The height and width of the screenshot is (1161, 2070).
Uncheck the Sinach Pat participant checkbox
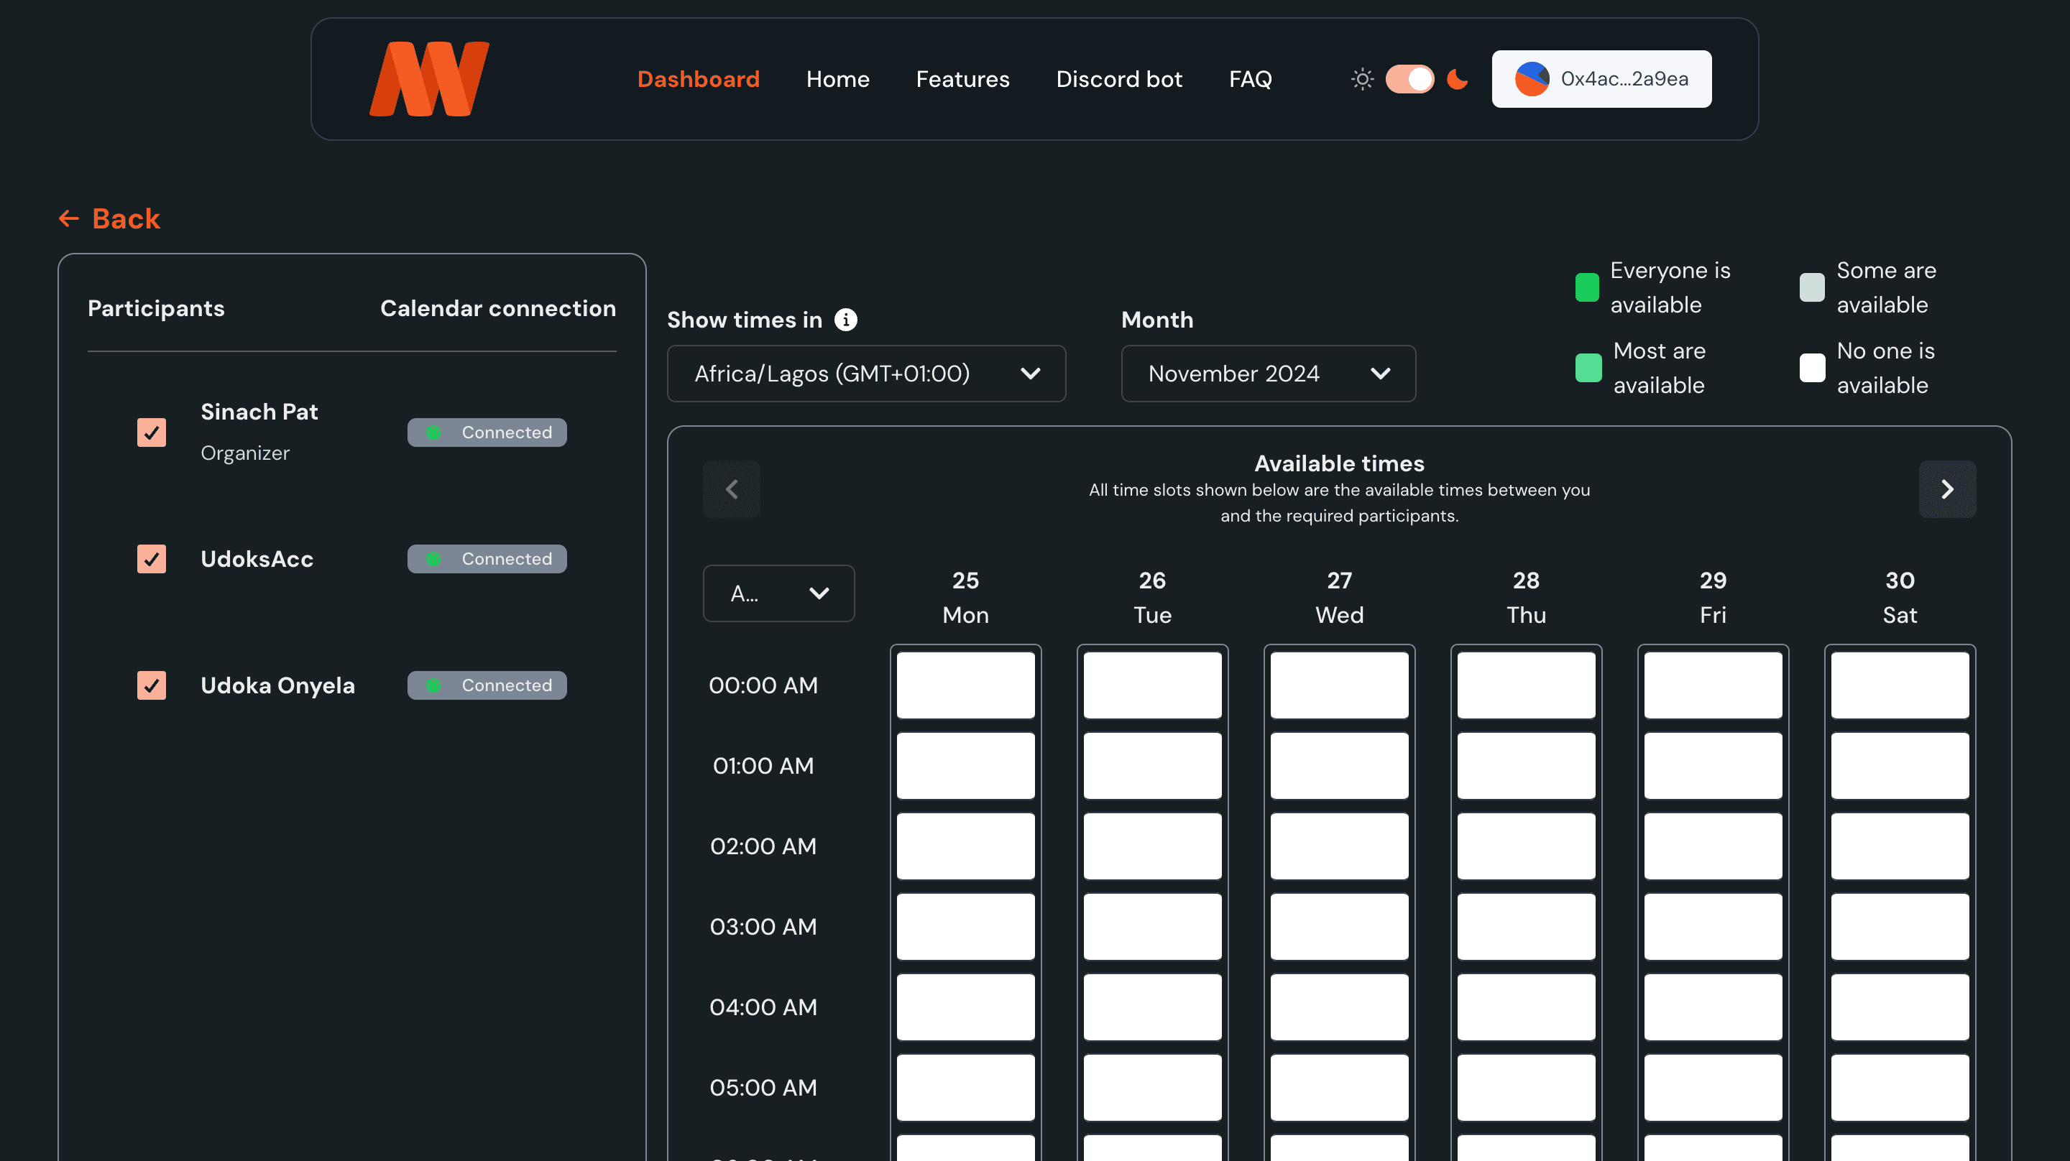point(151,433)
